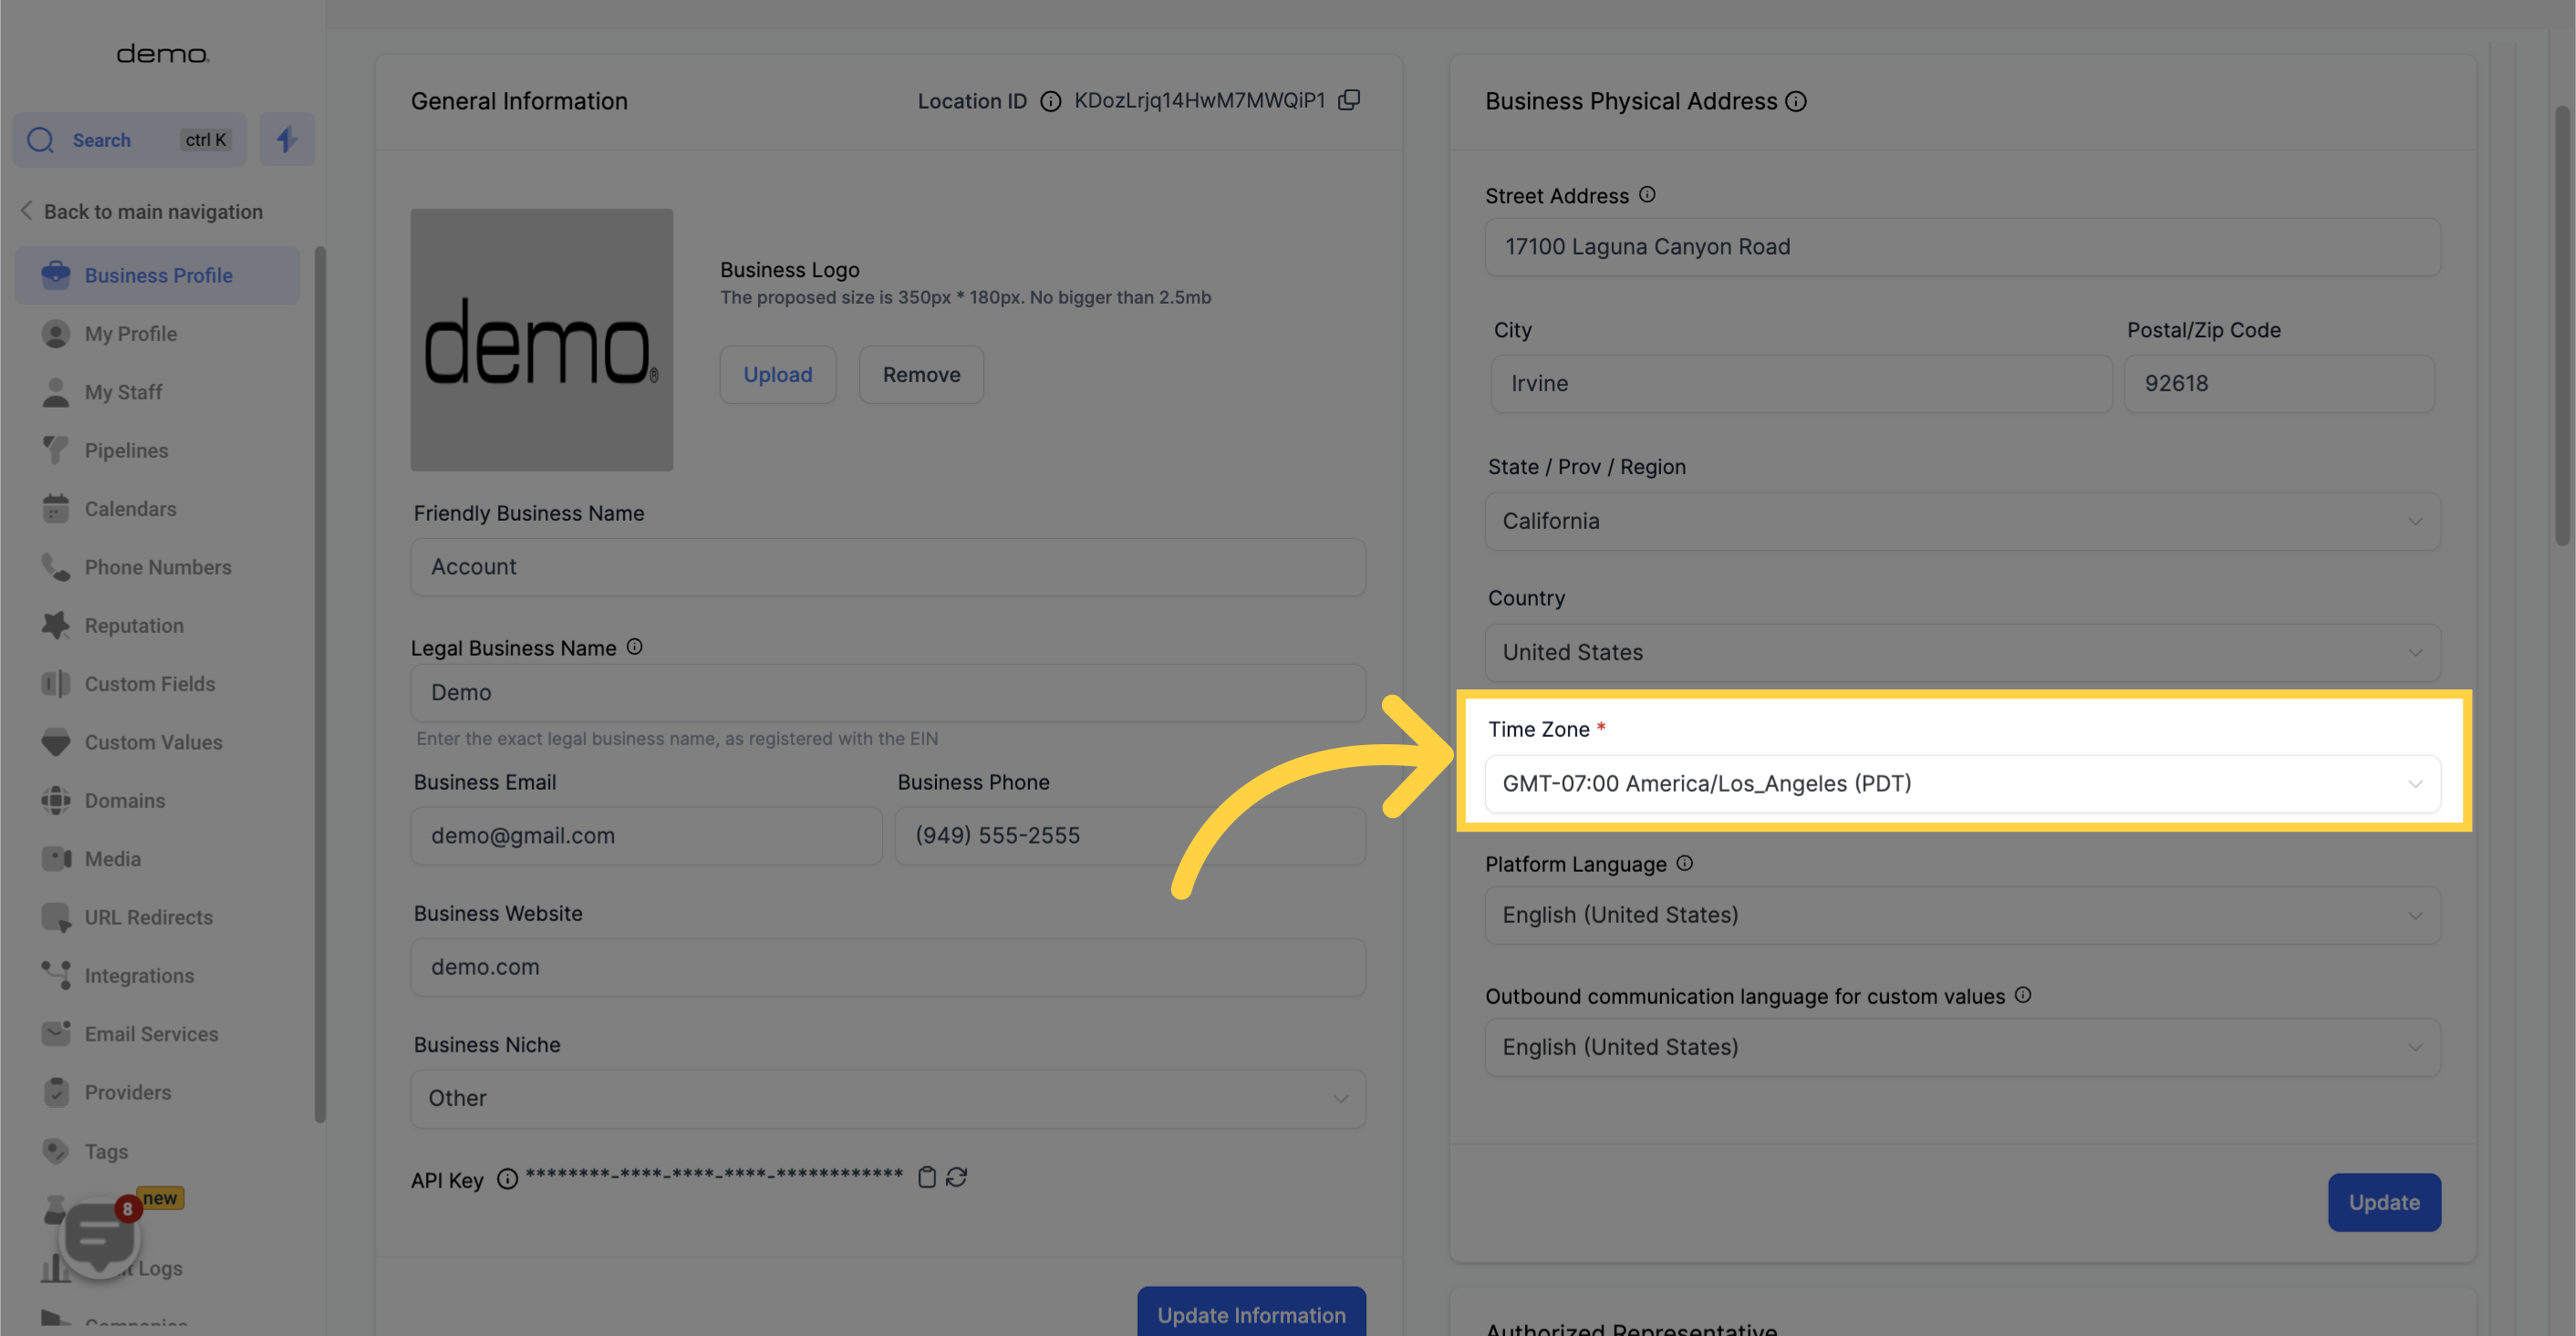Open the Time Zone dropdown
2576x1336 pixels.
[x=1962, y=783]
